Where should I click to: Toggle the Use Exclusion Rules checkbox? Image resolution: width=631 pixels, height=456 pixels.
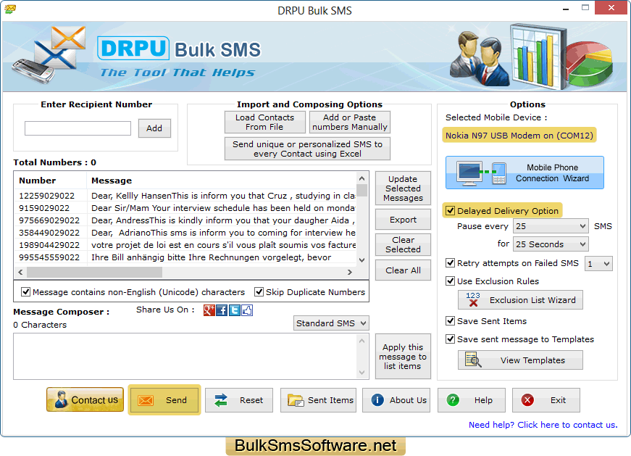451,281
